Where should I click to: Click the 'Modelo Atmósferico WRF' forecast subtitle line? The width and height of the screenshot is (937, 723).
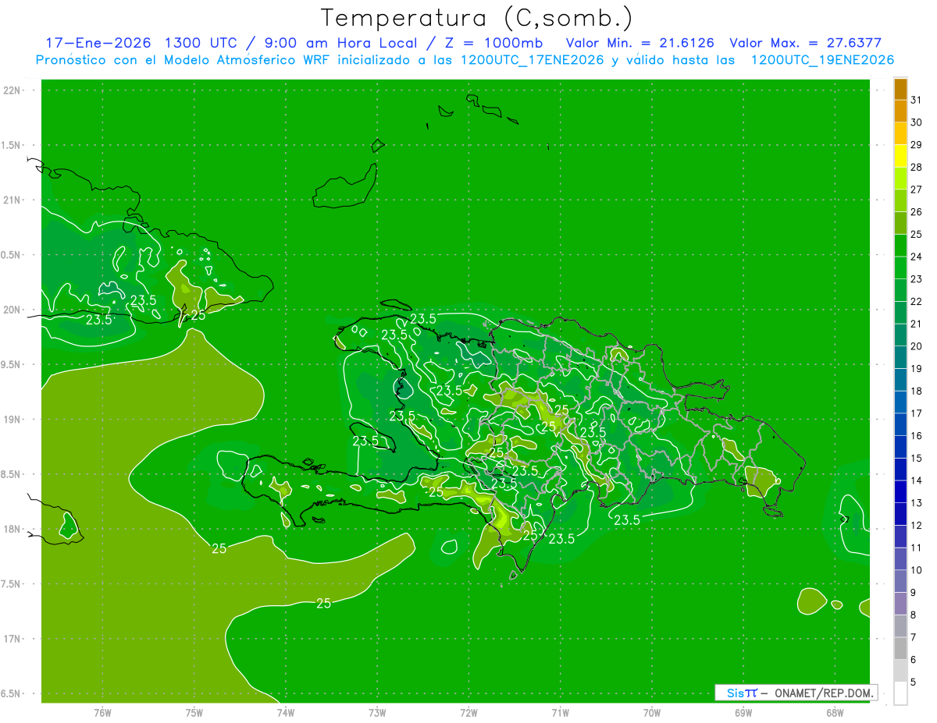coord(465,60)
